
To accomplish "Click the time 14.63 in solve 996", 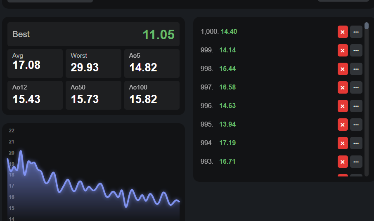I will coord(227,106).
